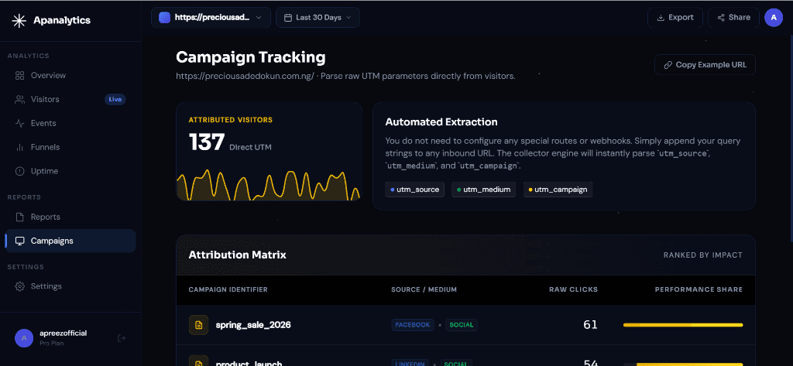The height and width of the screenshot is (366, 793).
Task: Click the Uptime alert circle icon
Action: click(19, 171)
